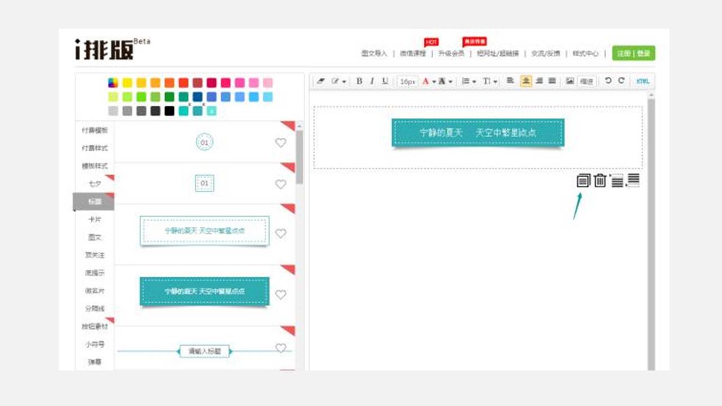Apply the text background color A
The image size is (722, 406).
[x=442, y=81]
